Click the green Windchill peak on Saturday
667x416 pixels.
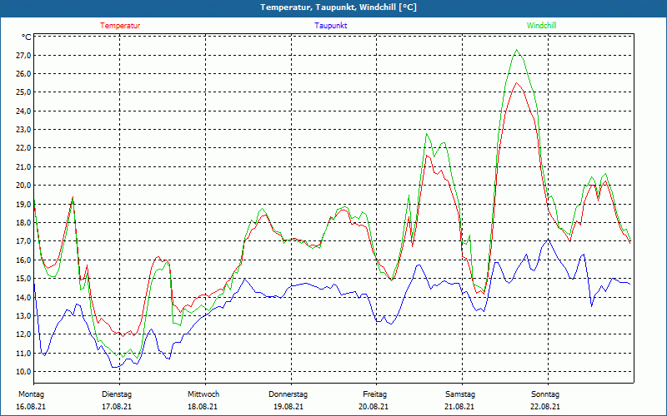516,50
